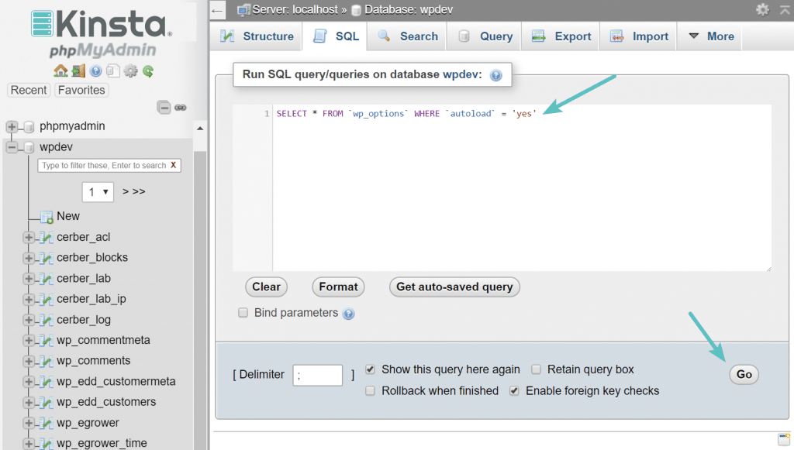Click the Format button

point(338,287)
